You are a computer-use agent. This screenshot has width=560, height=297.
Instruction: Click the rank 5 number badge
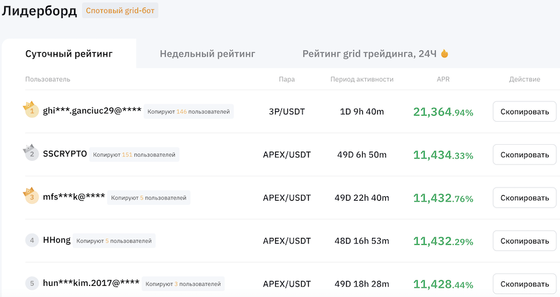[x=32, y=283]
